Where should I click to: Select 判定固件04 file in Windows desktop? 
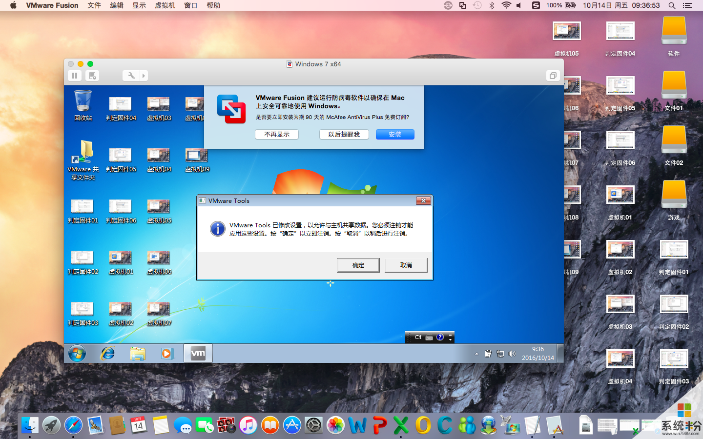pyautogui.click(x=121, y=109)
